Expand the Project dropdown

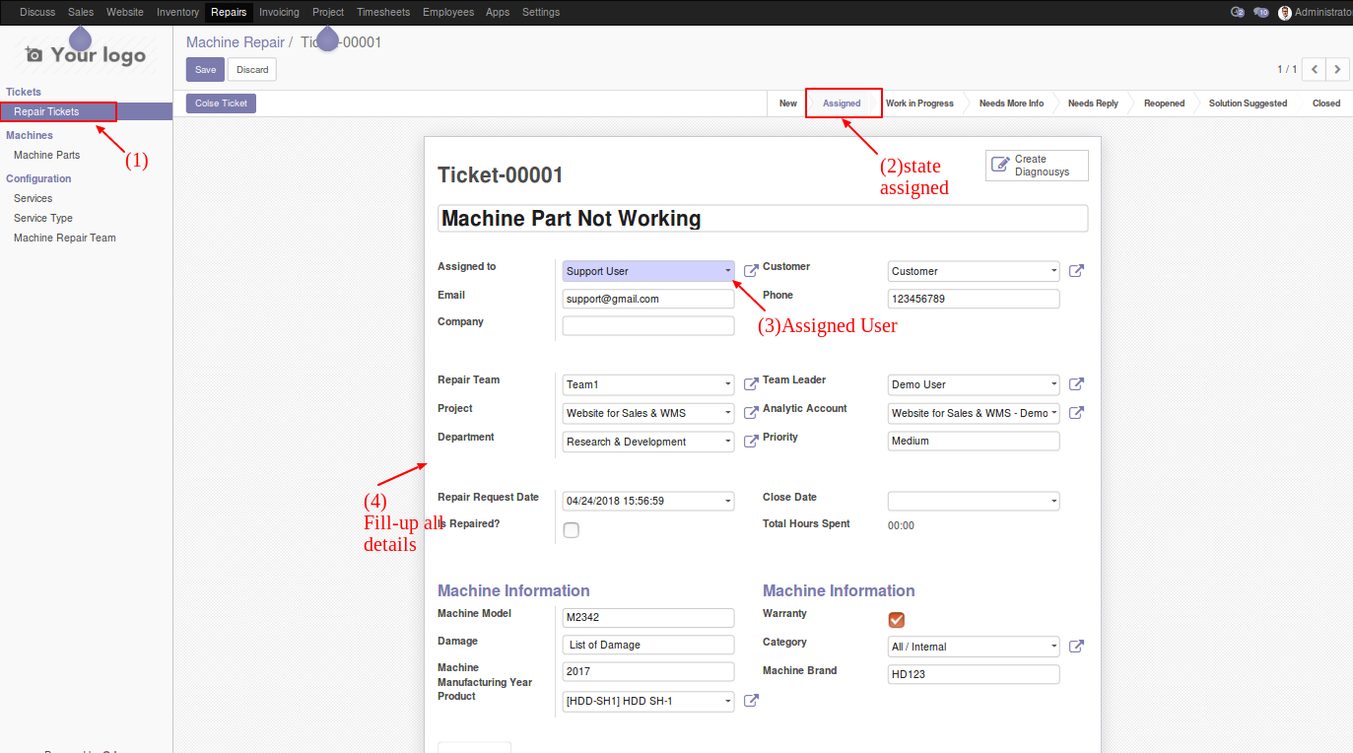[727, 413]
